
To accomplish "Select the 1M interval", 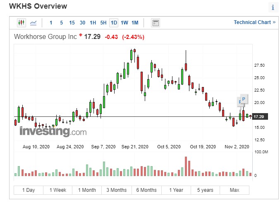I will pos(135,23).
